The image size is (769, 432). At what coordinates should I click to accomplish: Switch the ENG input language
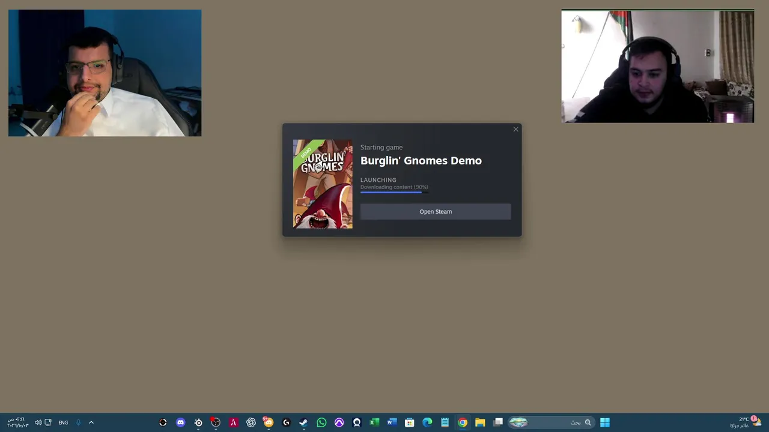[63, 422]
